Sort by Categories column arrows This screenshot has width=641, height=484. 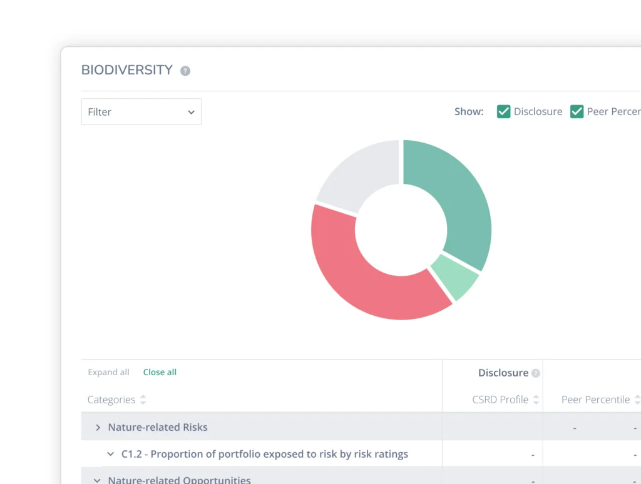(x=143, y=400)
